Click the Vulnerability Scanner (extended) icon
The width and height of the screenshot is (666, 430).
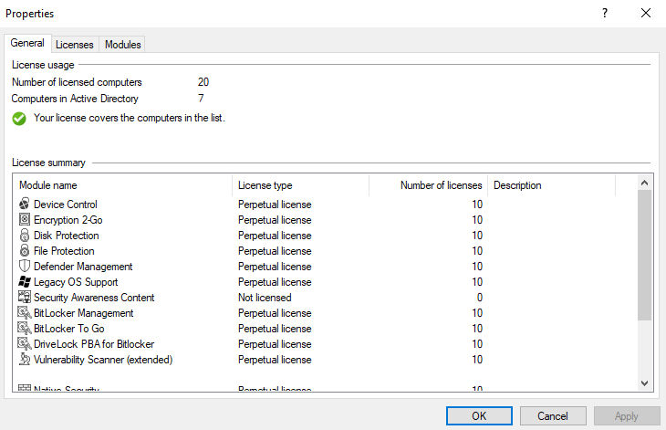pyautogui.click(x=25, y=360)
